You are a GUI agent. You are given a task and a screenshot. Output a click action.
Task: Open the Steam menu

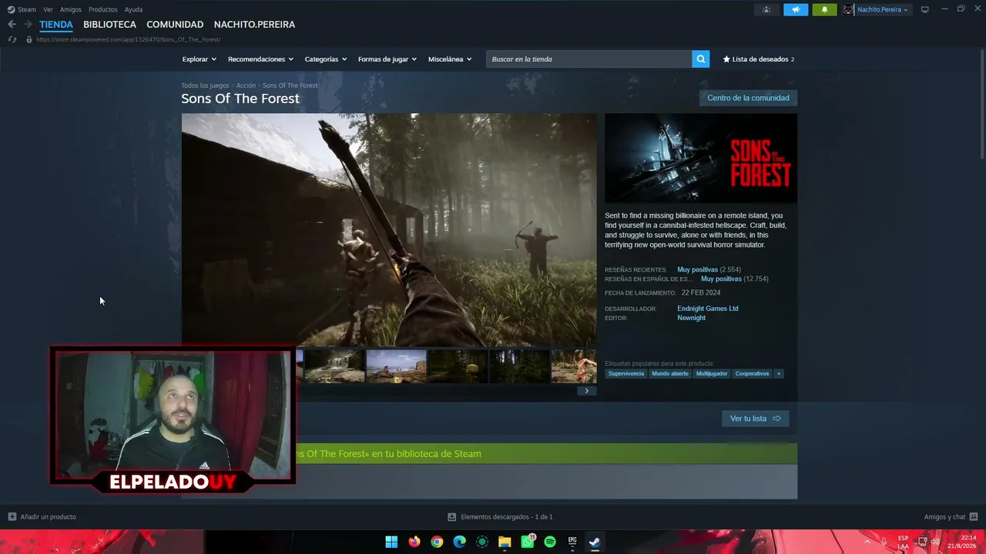27,9
